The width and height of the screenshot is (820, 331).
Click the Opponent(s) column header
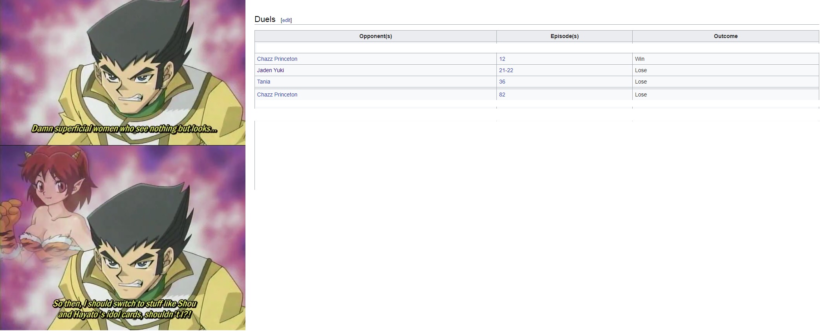pyautogui.click(x=375, y=36)
